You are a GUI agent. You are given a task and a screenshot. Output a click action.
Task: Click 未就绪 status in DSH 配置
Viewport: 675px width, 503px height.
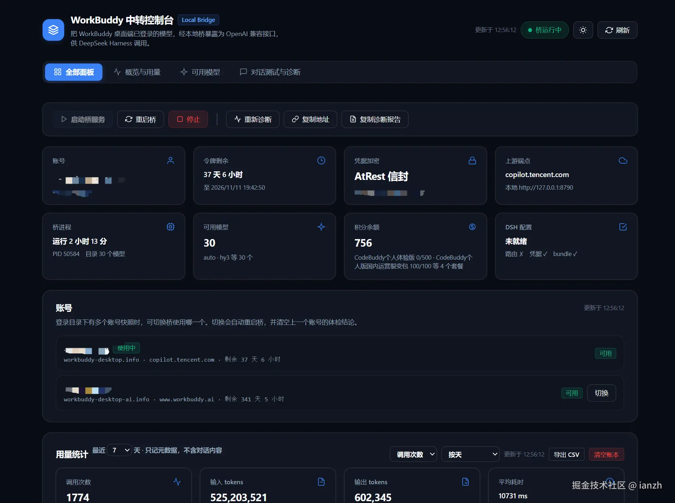click(x=516, y=241)
